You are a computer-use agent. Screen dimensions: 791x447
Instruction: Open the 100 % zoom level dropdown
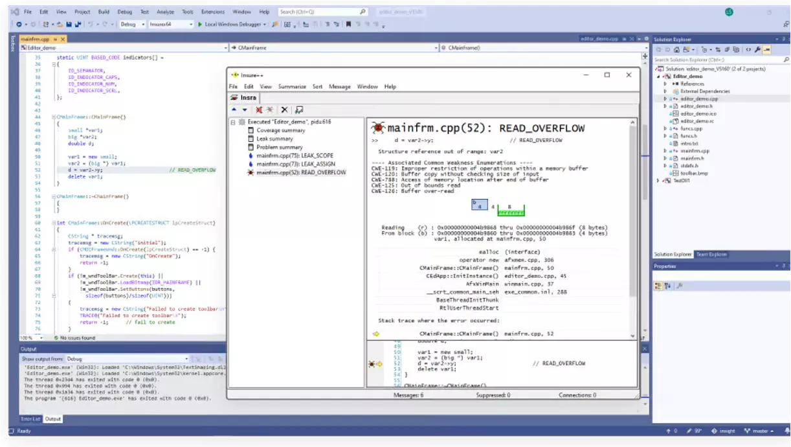tap(32, 338)
